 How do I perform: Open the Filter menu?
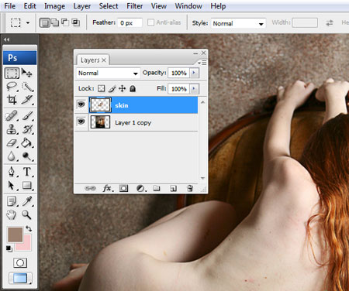tap(134, 6)
